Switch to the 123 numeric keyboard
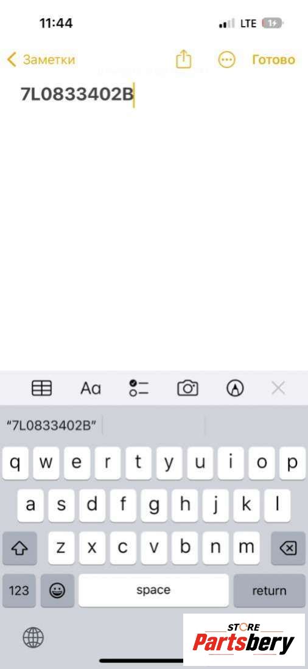 19,590
